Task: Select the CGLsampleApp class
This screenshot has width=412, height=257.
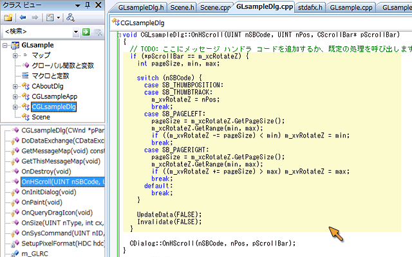Action: tap(54, 96)
